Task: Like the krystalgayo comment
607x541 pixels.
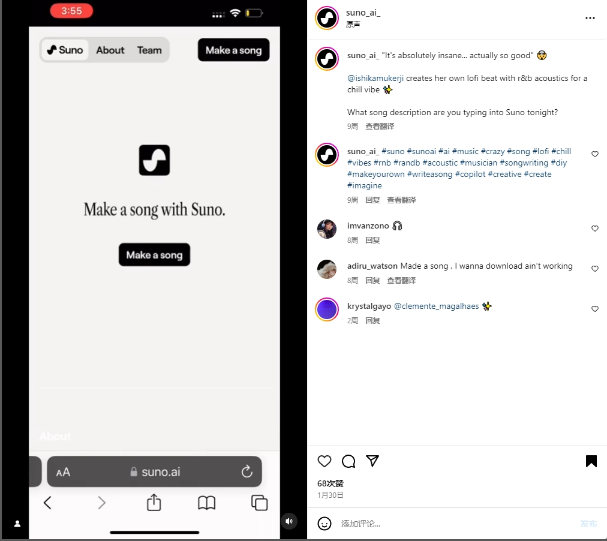Action: pos(594,309)
